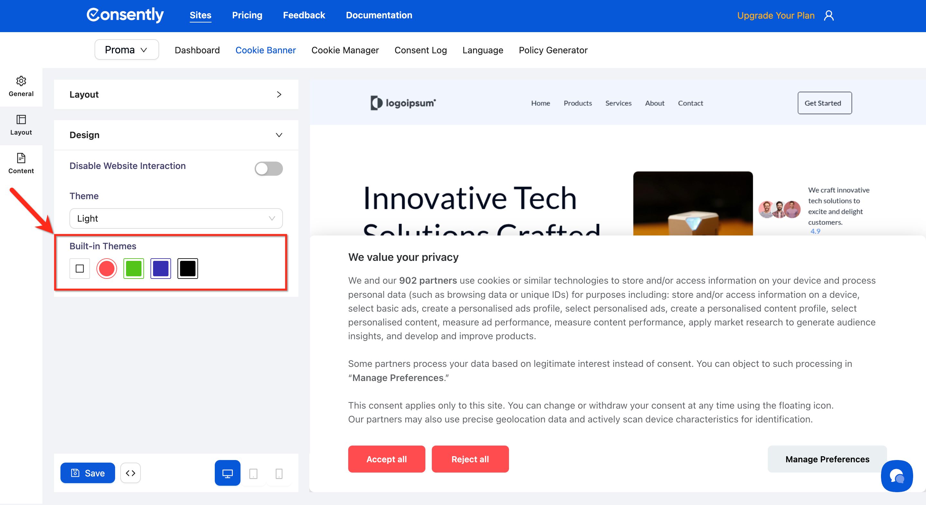Select the Layout sidebar icon

point(21,120)
